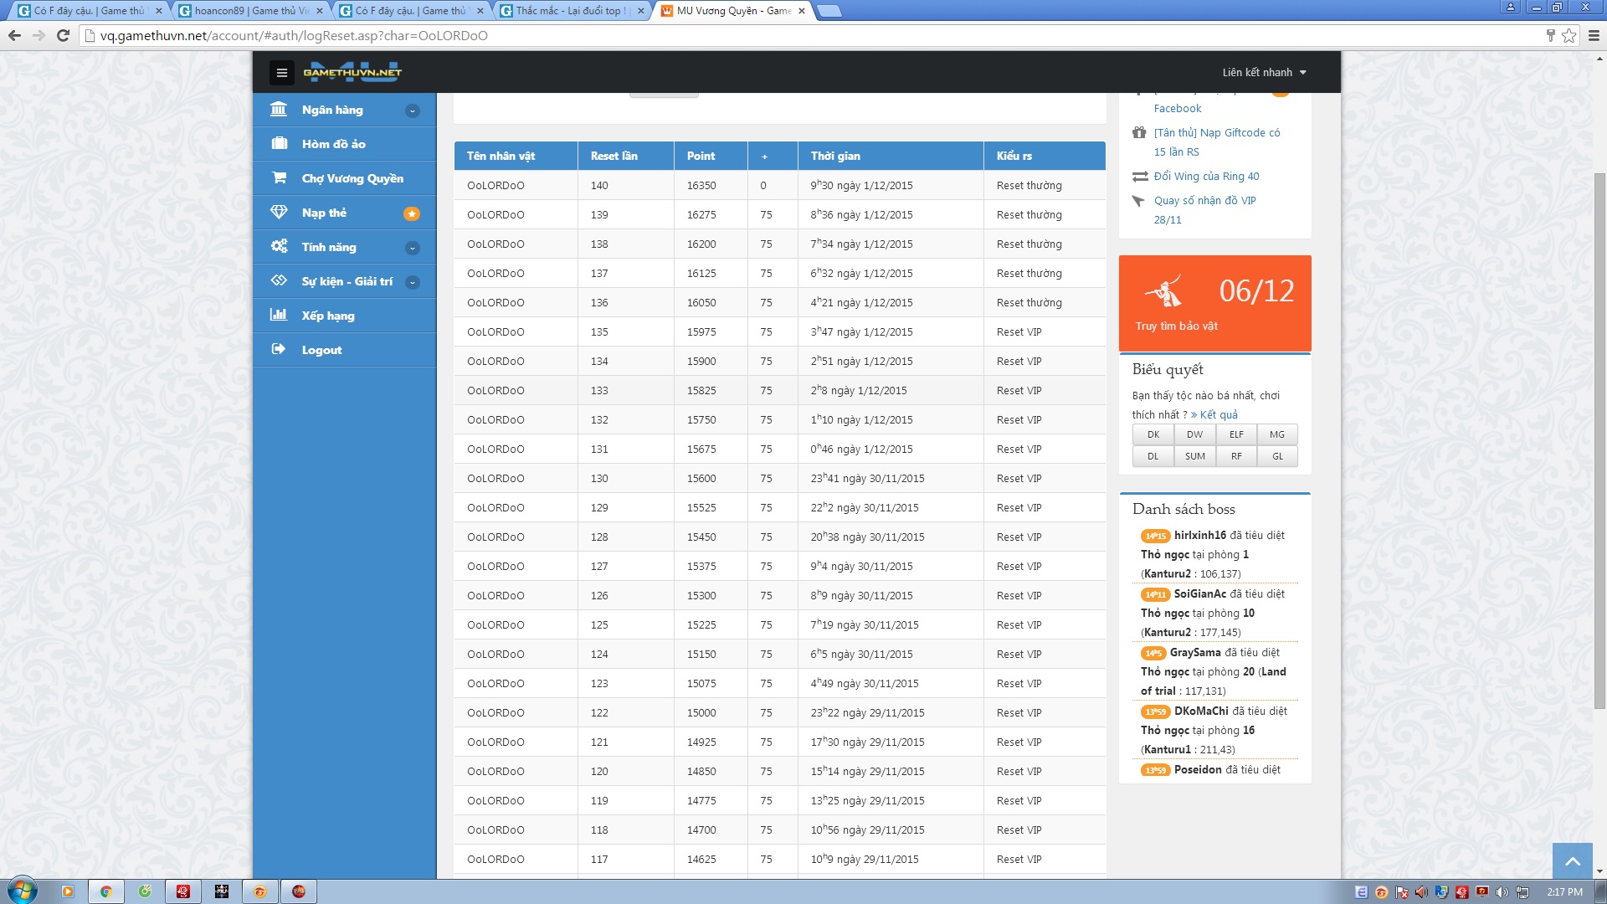Switch to the Thắc mắc browser tab
The image size is (1607, 904).
pos(569,11)
